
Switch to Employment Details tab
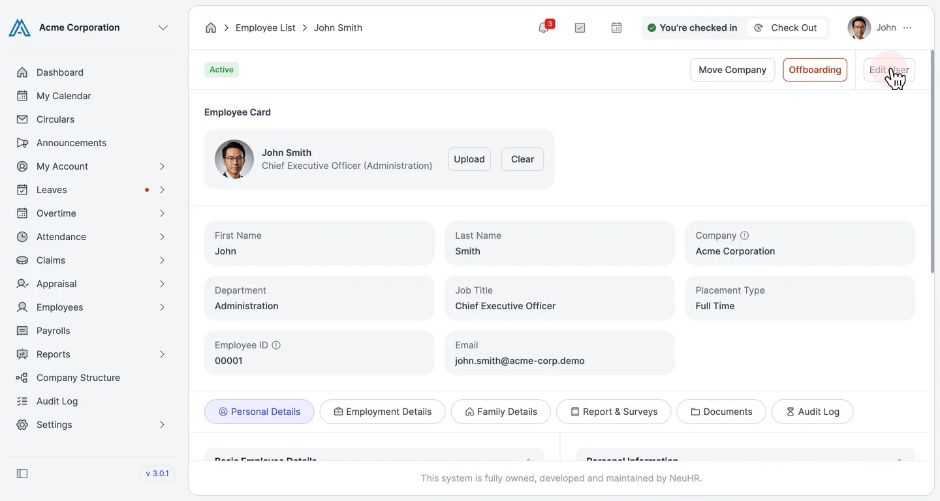click(x=383, y=412)
